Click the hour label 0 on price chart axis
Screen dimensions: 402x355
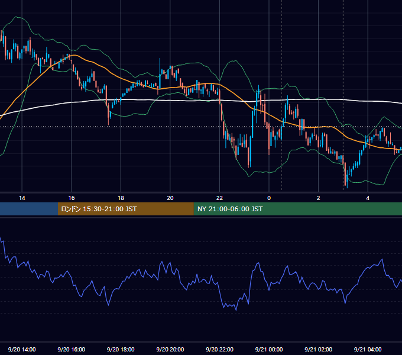269,198
